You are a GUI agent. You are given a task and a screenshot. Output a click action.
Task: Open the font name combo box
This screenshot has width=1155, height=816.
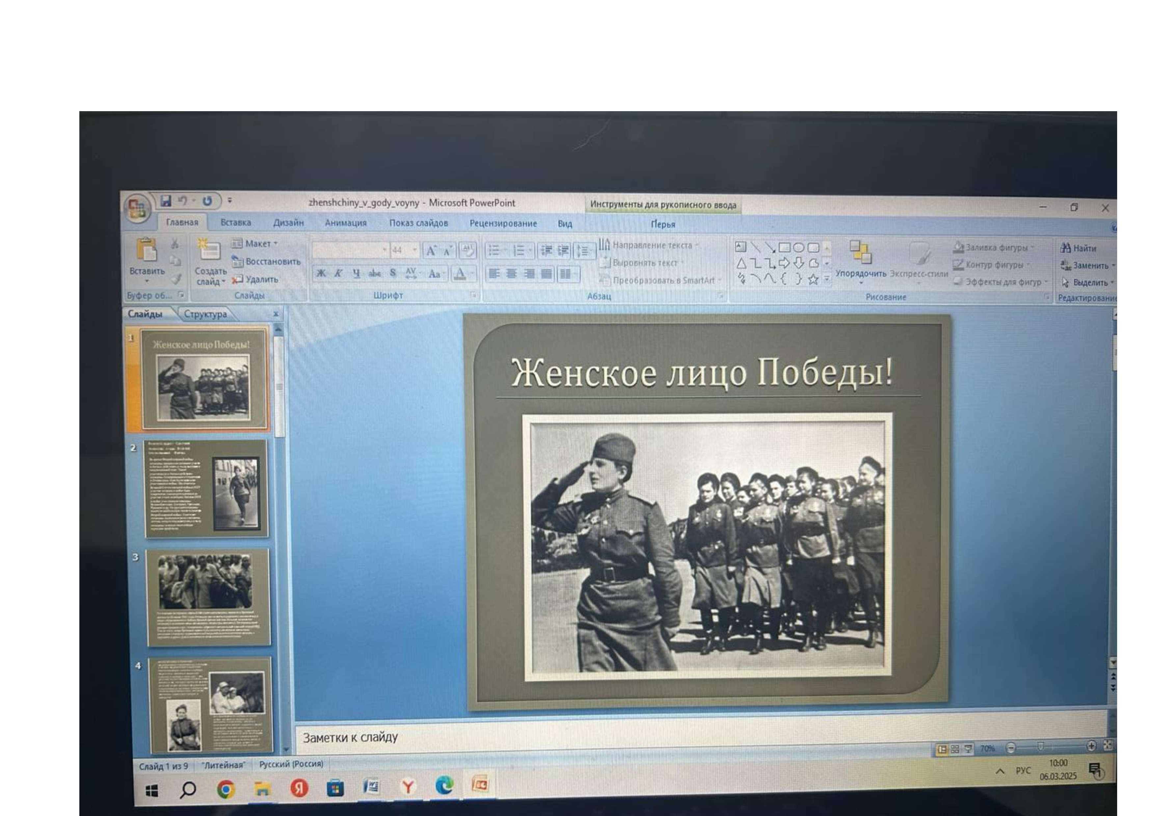[350, 250]
